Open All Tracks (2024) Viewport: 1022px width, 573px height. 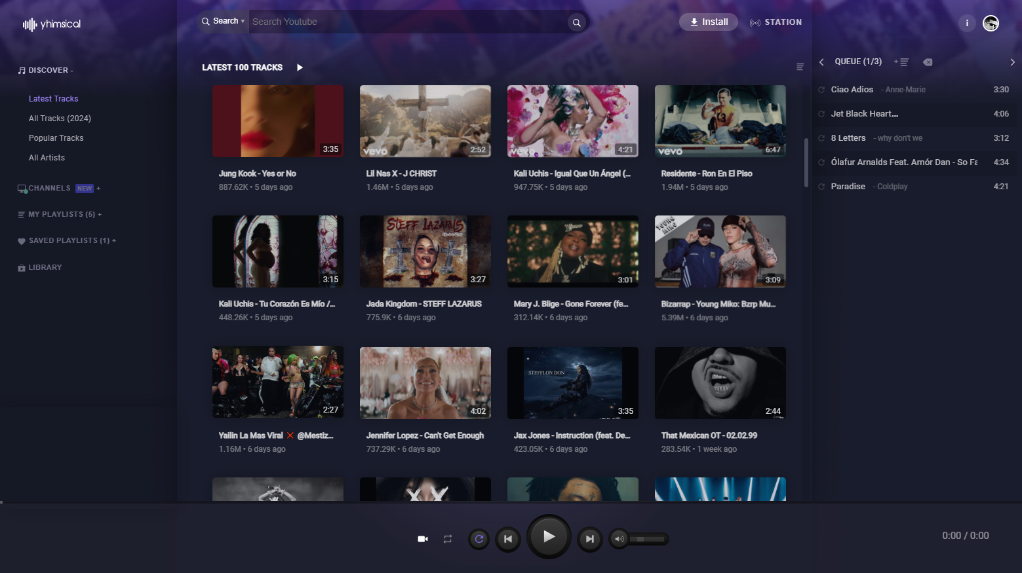click(60, 119)
